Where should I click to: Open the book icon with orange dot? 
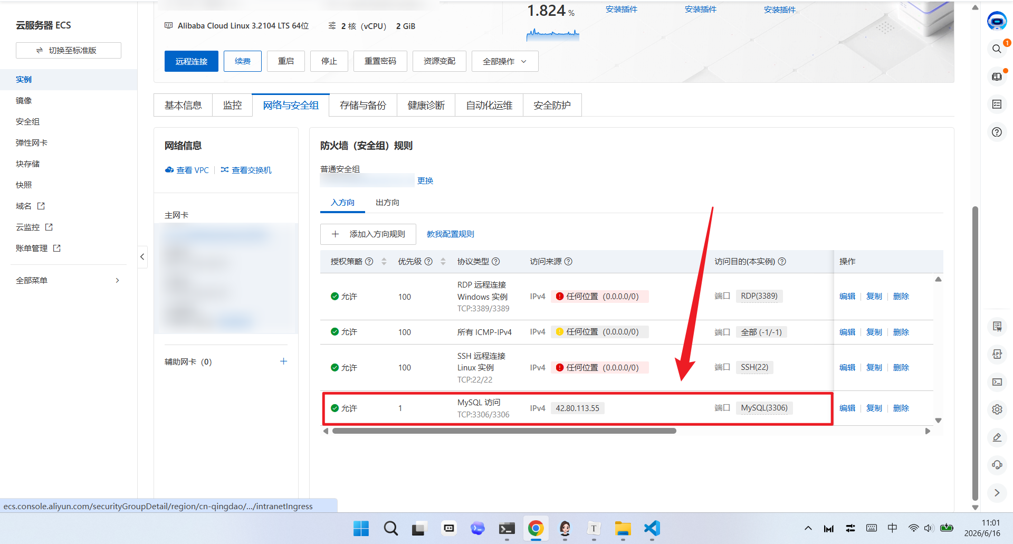[997, 77]
